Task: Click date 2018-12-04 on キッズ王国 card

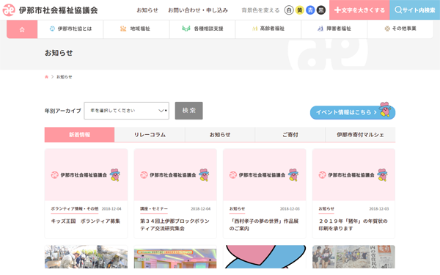Action: click(111, 209)
